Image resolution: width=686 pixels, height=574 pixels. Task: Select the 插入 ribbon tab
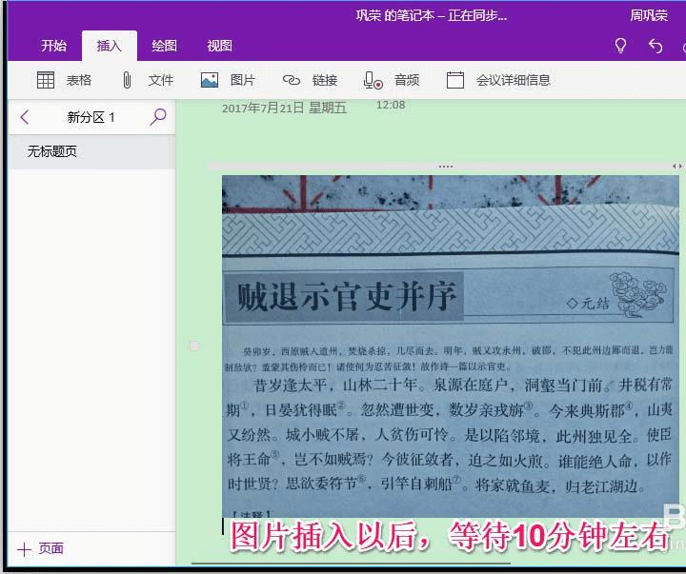point(109,46)
